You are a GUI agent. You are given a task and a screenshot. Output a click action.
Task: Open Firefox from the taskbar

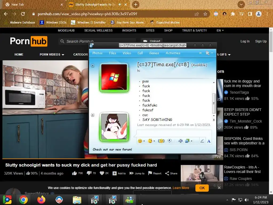pos(41,200)
